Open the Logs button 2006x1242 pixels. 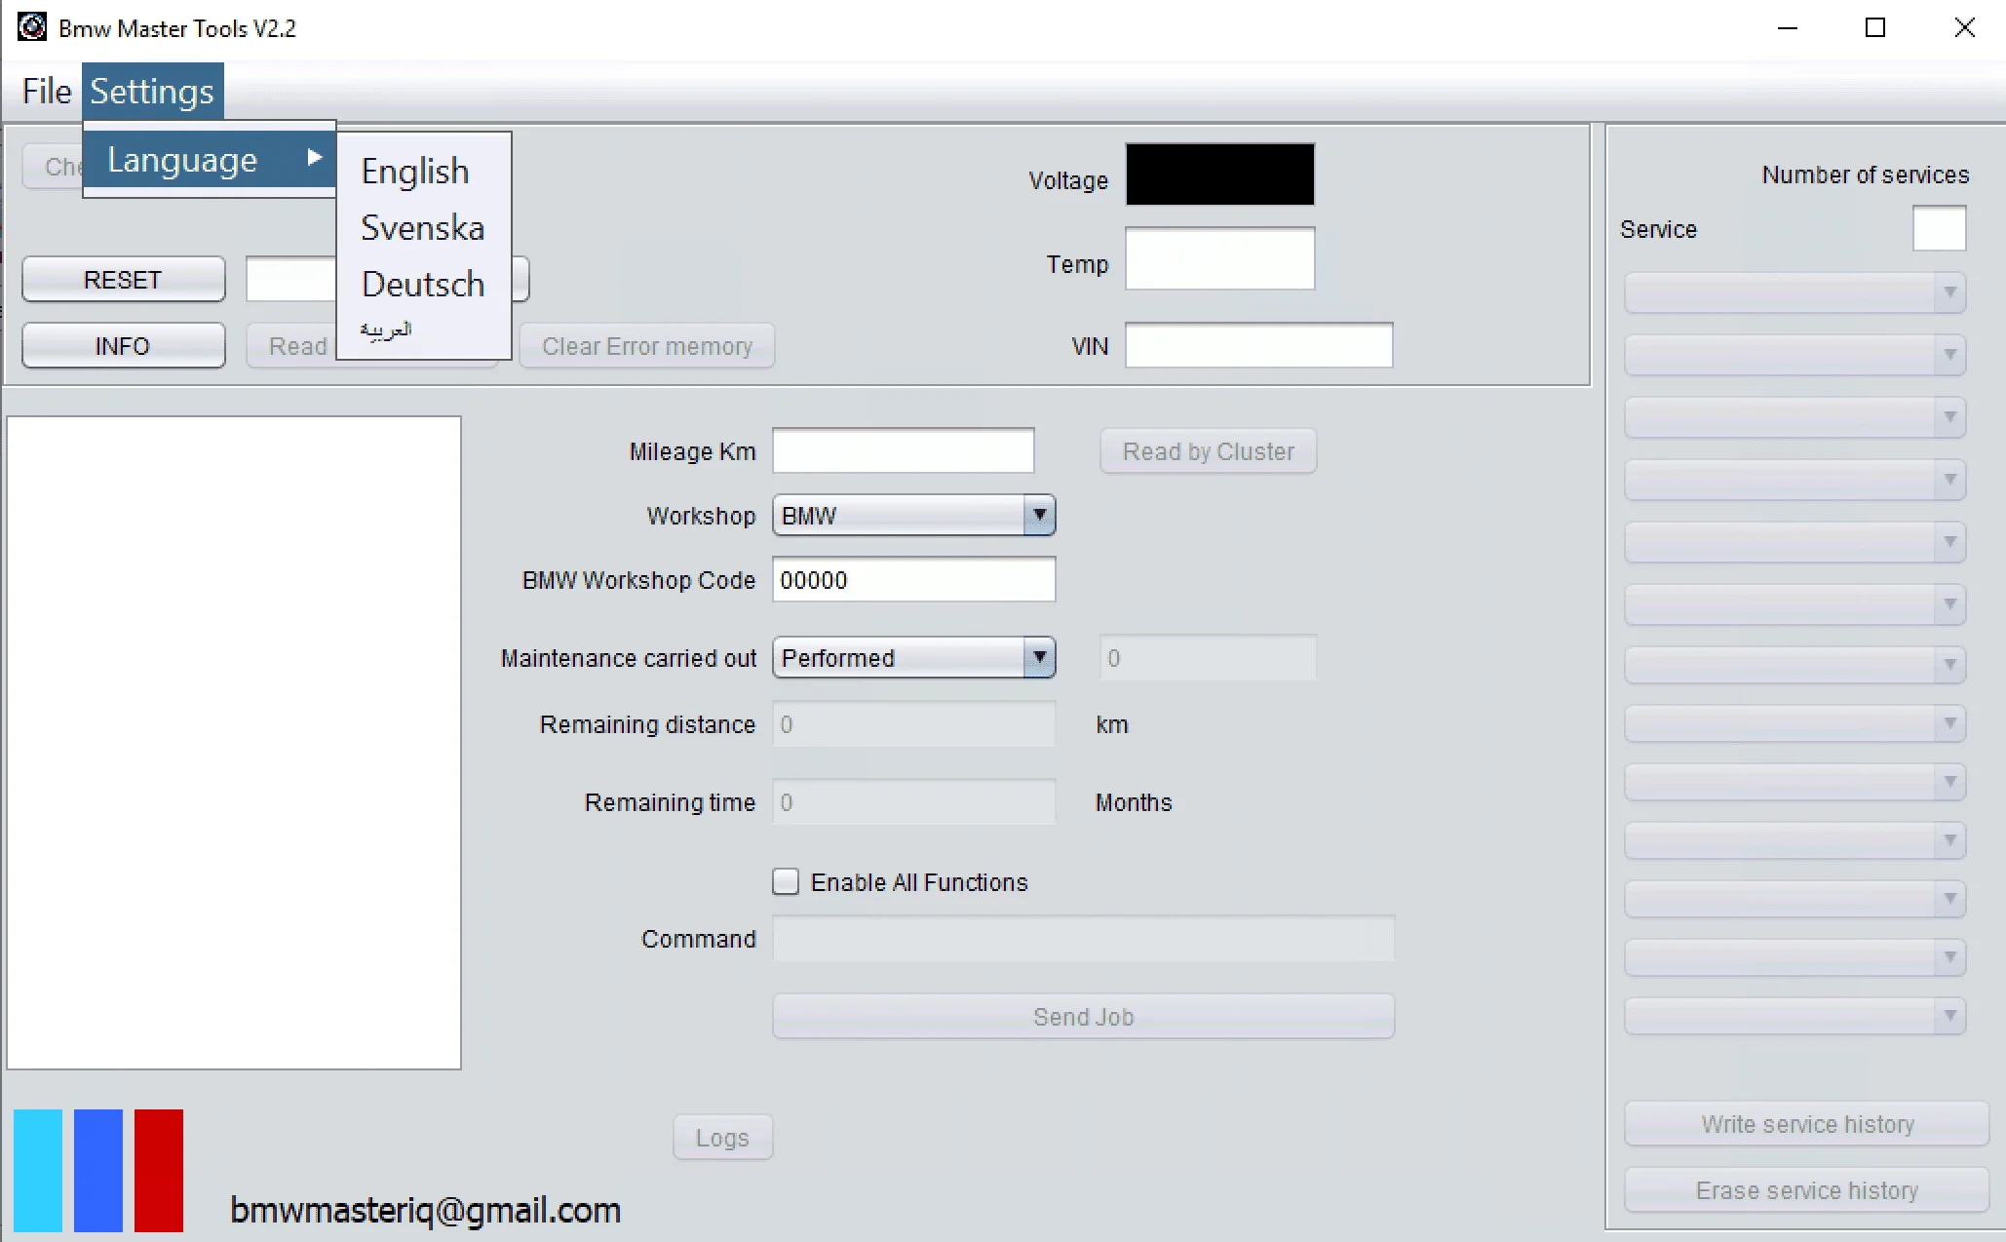[x=723, y=1138]
